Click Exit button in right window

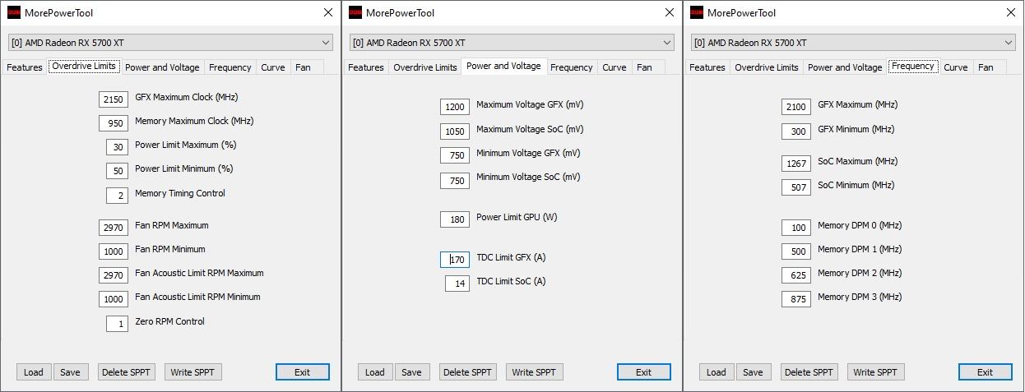click(986, 372)
